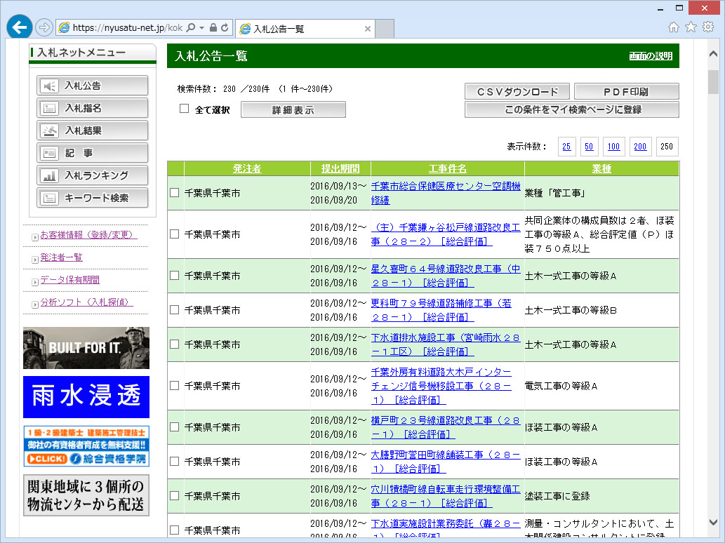Select checkbox for 星久喜町64号線道路改良工事 row
Viewport: 725px width, 543px height.
(x=175, y=276)
